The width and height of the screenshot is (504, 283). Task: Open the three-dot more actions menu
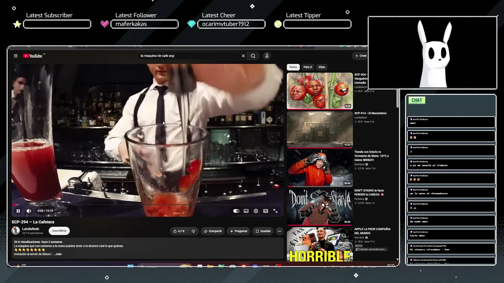click(280, 231)
